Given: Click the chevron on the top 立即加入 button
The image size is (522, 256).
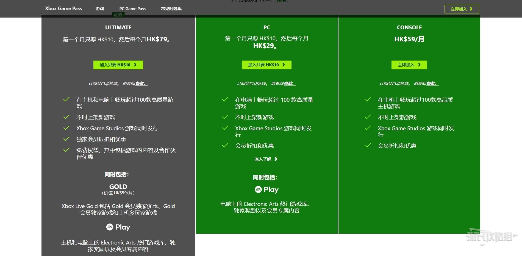Looking at the screenshot, I should click(471, 9).
